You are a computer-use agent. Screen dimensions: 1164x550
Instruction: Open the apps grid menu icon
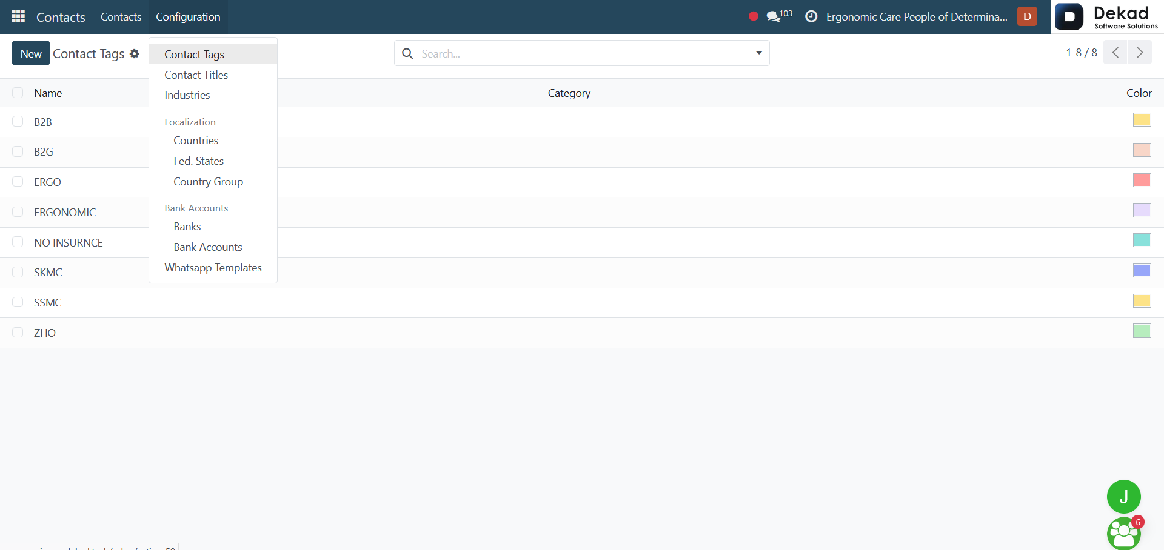pos(18,16)
